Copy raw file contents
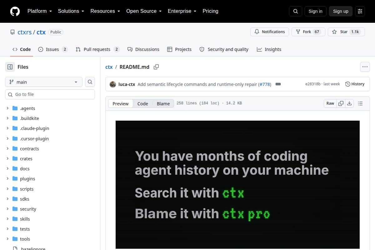This screenshot has height=250, width=375. coord(341,103)
